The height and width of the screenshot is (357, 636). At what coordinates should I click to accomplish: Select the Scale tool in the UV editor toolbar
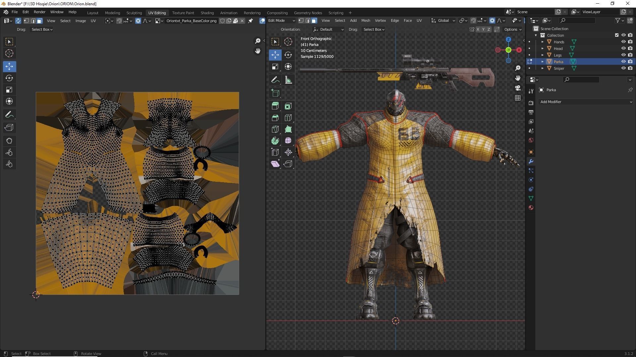click(9, 90)
